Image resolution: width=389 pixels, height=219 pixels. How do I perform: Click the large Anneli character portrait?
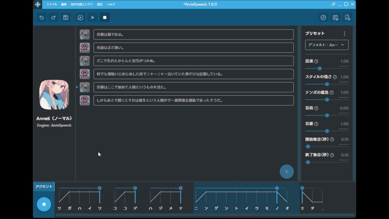54,95
